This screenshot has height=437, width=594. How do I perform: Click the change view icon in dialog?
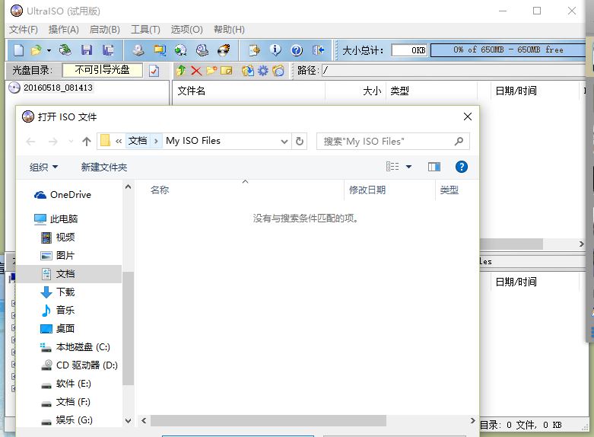click(x=392, y=167)
